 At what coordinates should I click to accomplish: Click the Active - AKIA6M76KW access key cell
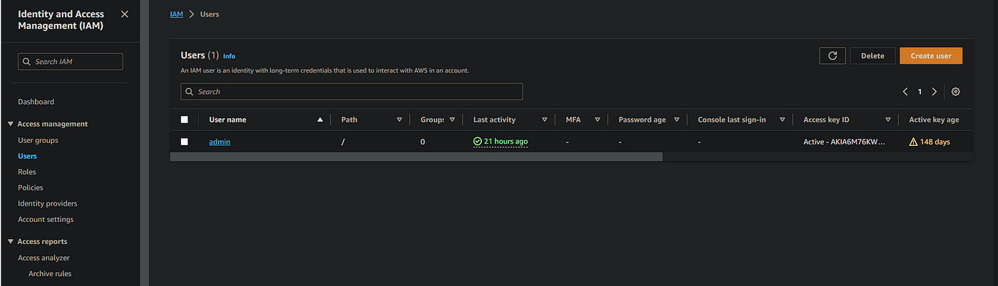[844, 142]
